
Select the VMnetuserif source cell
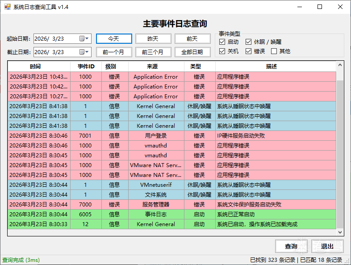pyautogui.click(x=156, y=185)
